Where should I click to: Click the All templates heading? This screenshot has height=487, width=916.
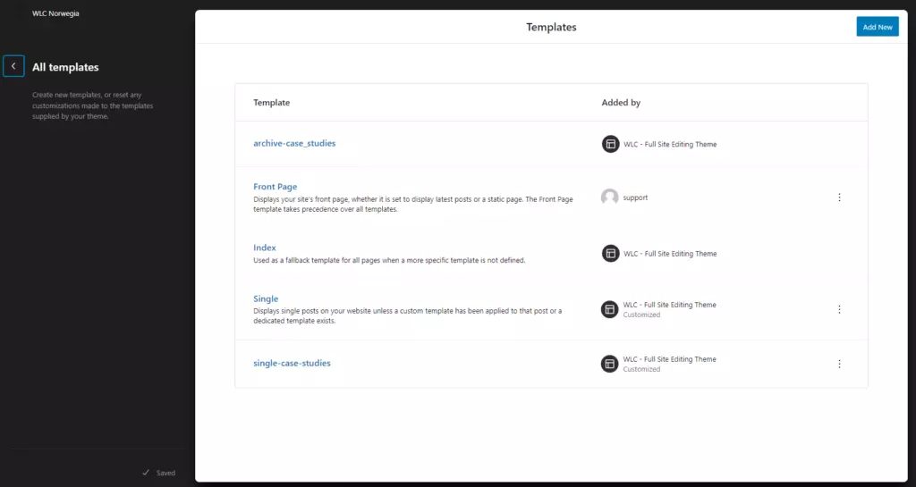65,67
